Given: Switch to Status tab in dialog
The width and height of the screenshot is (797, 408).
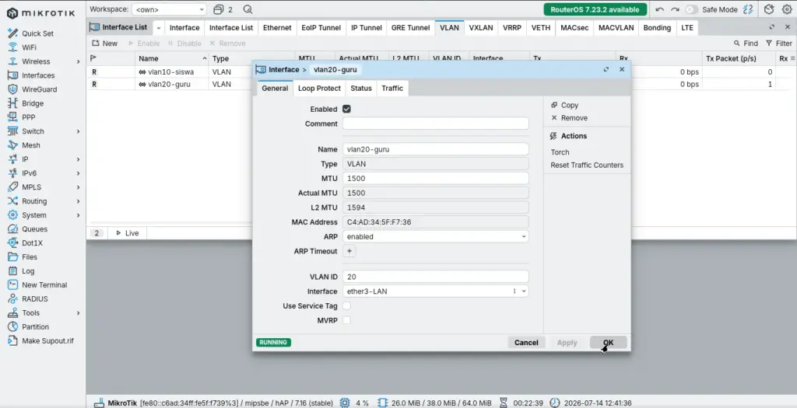Looking at the screenshot, I should (x=361, y=89).
